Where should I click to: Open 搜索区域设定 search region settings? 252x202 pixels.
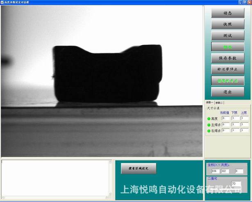coord(138,168)
